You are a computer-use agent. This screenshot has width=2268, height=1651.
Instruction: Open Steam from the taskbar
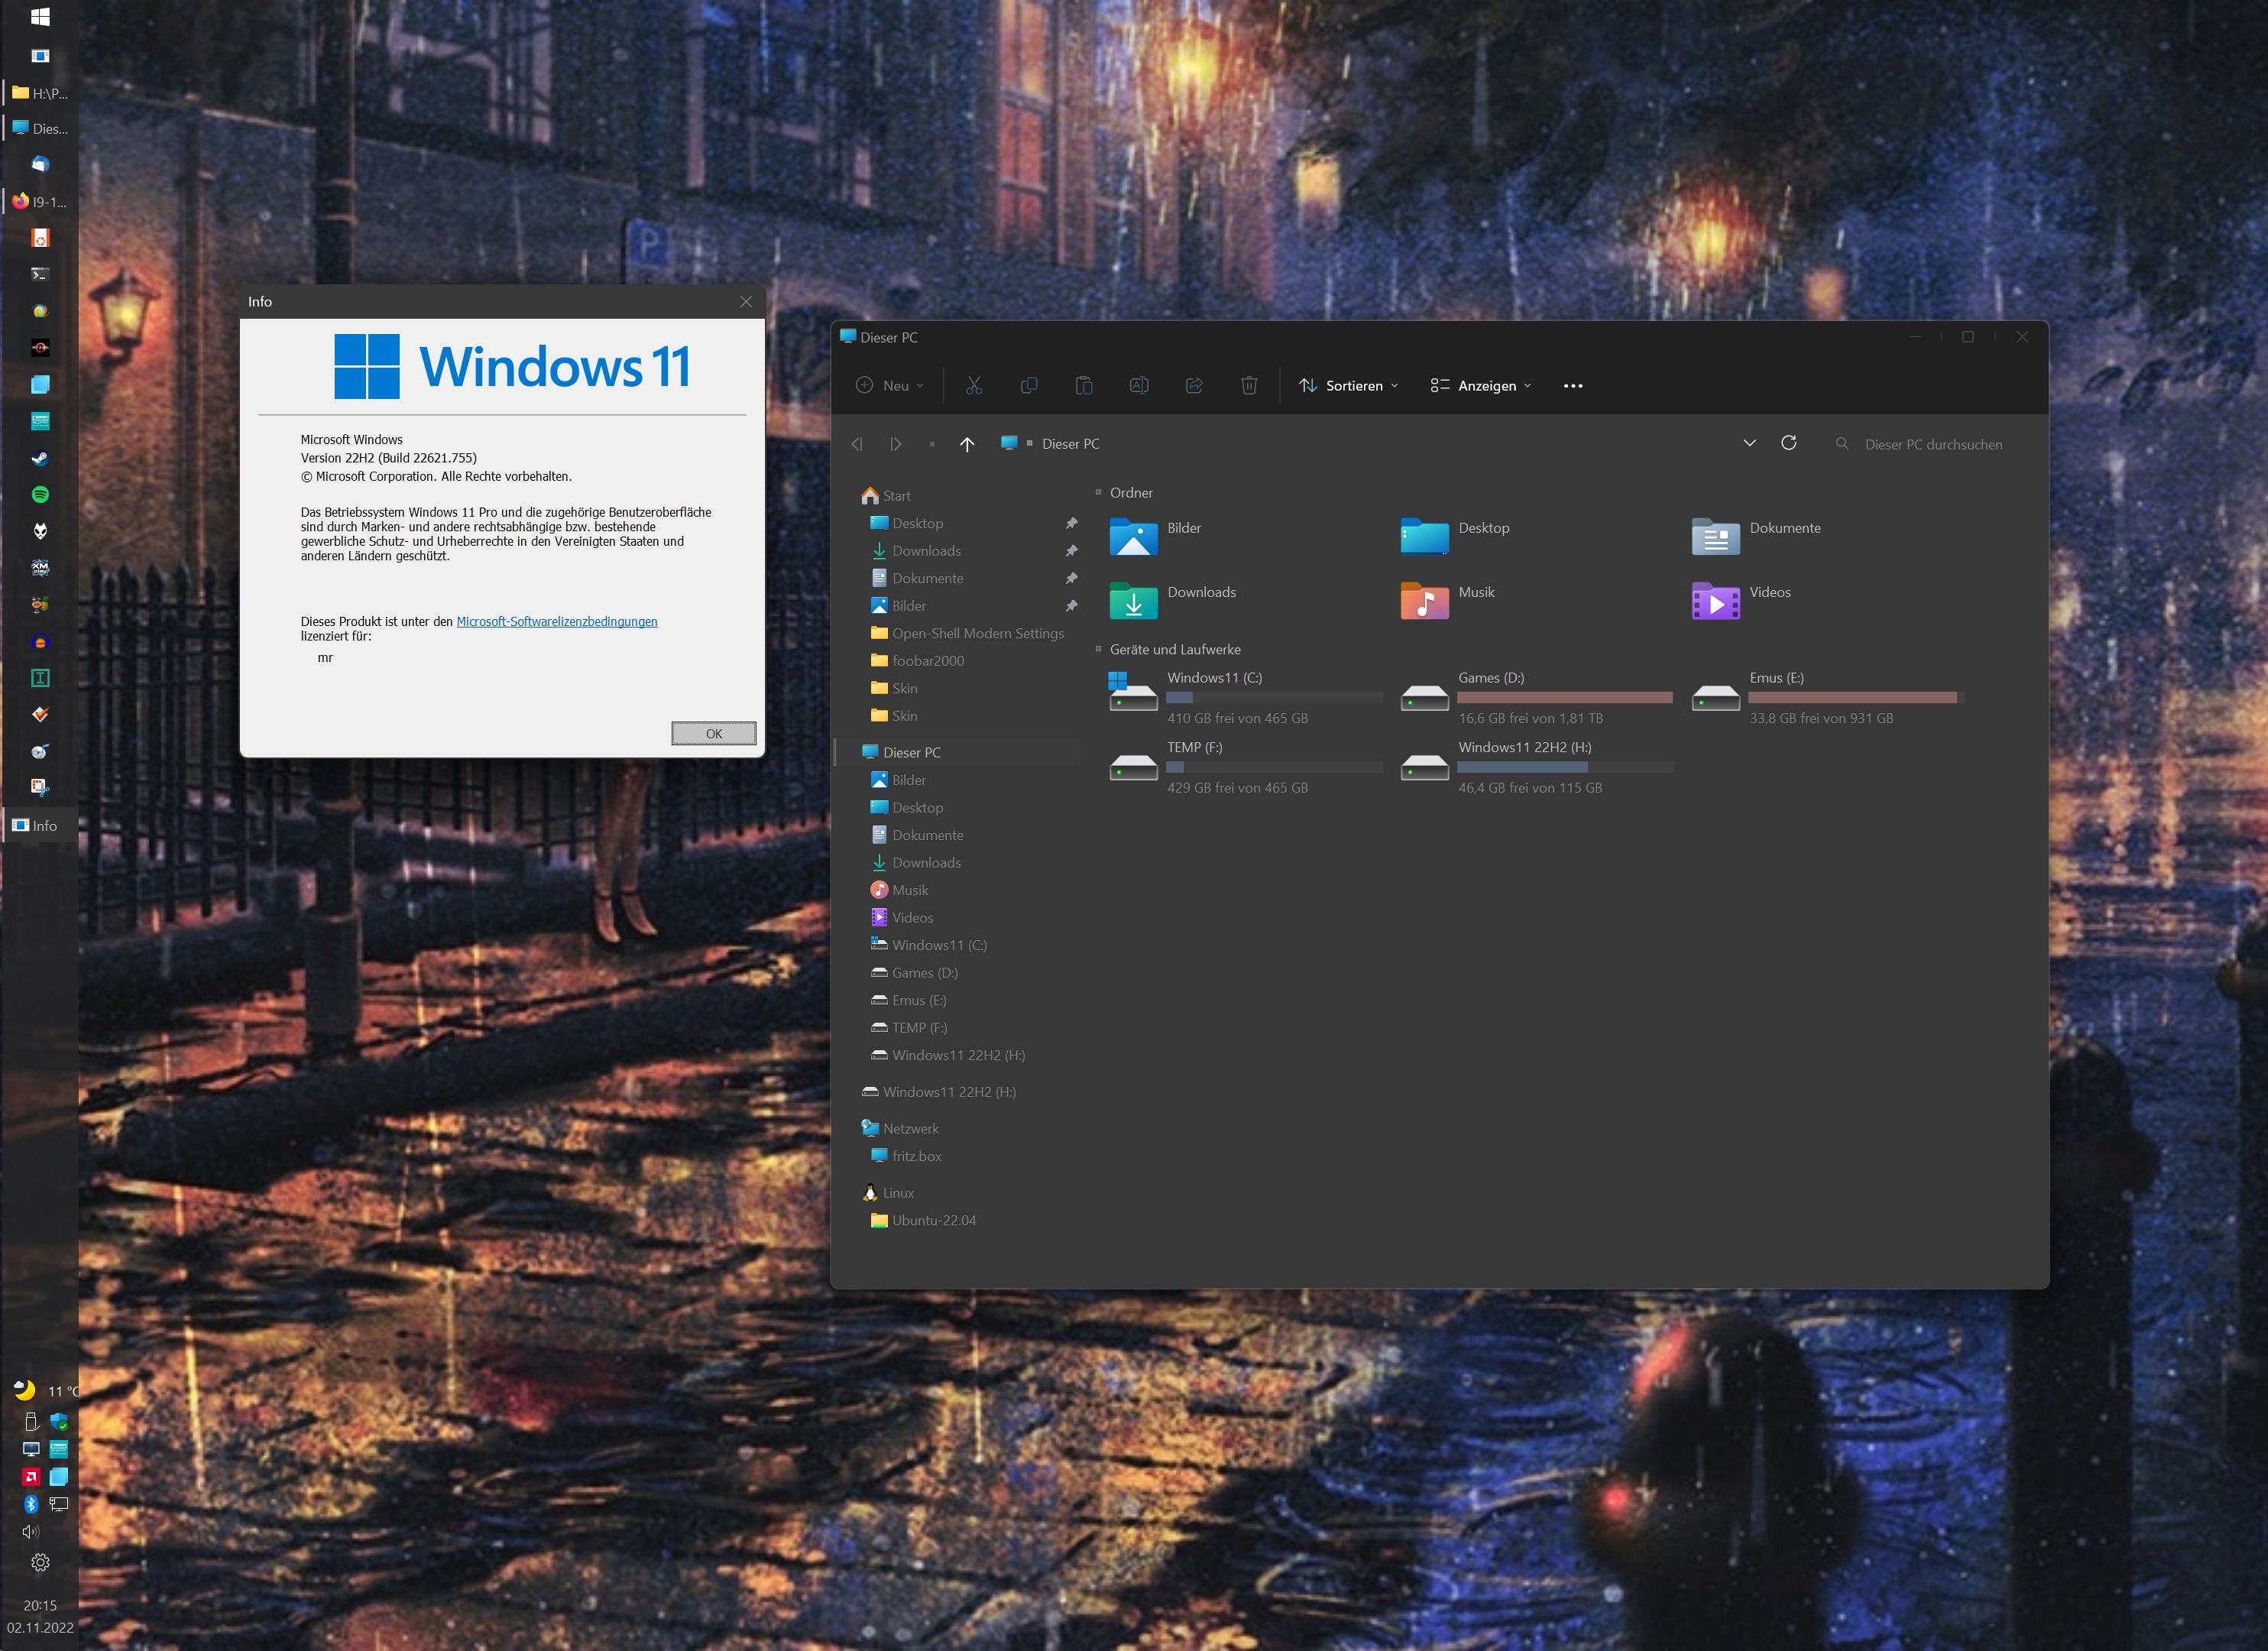(x=40, y=458)
